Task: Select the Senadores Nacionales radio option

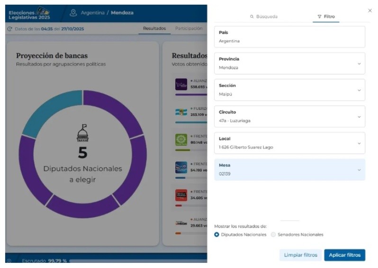Action: pos(273,234)
